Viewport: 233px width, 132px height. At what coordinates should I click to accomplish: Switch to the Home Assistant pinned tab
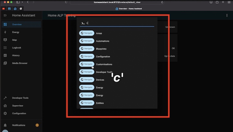pos(15,9)
